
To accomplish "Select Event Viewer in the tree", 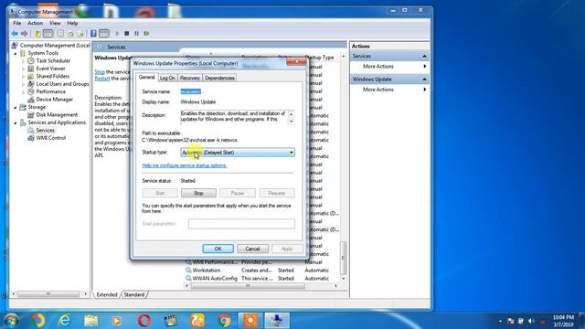I will point(51,69).
